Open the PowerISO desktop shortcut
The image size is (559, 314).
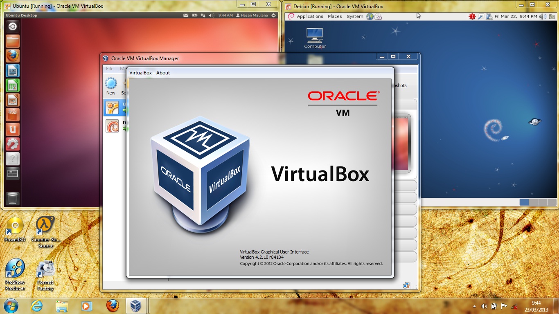15,230
